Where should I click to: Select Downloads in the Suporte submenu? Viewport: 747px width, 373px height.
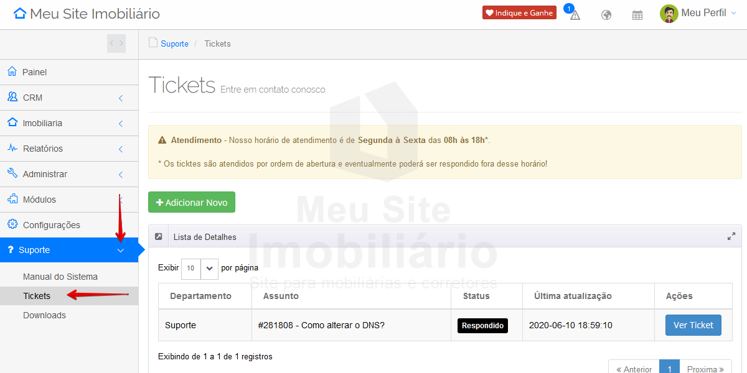[44, 315]
